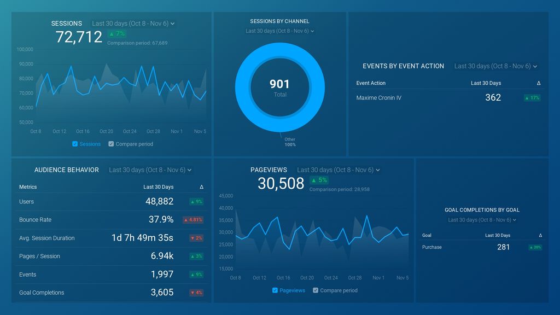Click the Other 100% donut label
560x315 pixels.
click(290, 142)
